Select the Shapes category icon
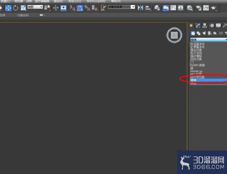The image size is (227, 174). (198, 33)
